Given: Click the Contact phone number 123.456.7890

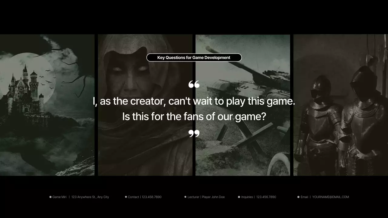Looking at the screenshot, I should (x=151, y=197).
